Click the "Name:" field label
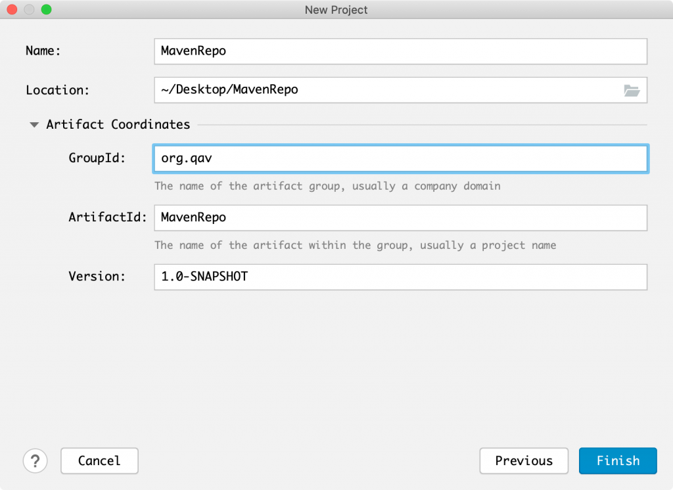Screen dimensions: 673x490 pos(43,51)
